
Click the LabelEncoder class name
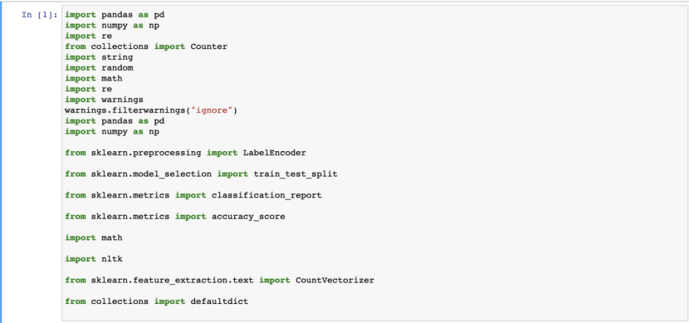click(x=274, y=153)
